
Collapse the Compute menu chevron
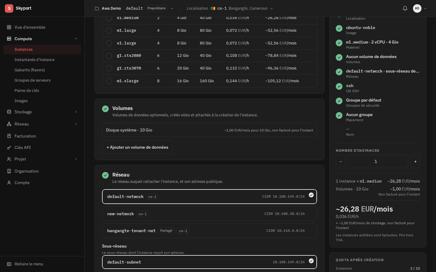(x=76, y=39)
